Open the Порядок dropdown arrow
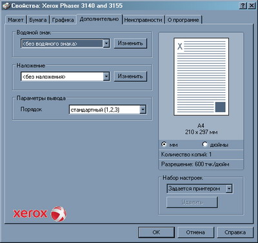Image resolution: width=258 pixels, height=243 pixels. 143,110
